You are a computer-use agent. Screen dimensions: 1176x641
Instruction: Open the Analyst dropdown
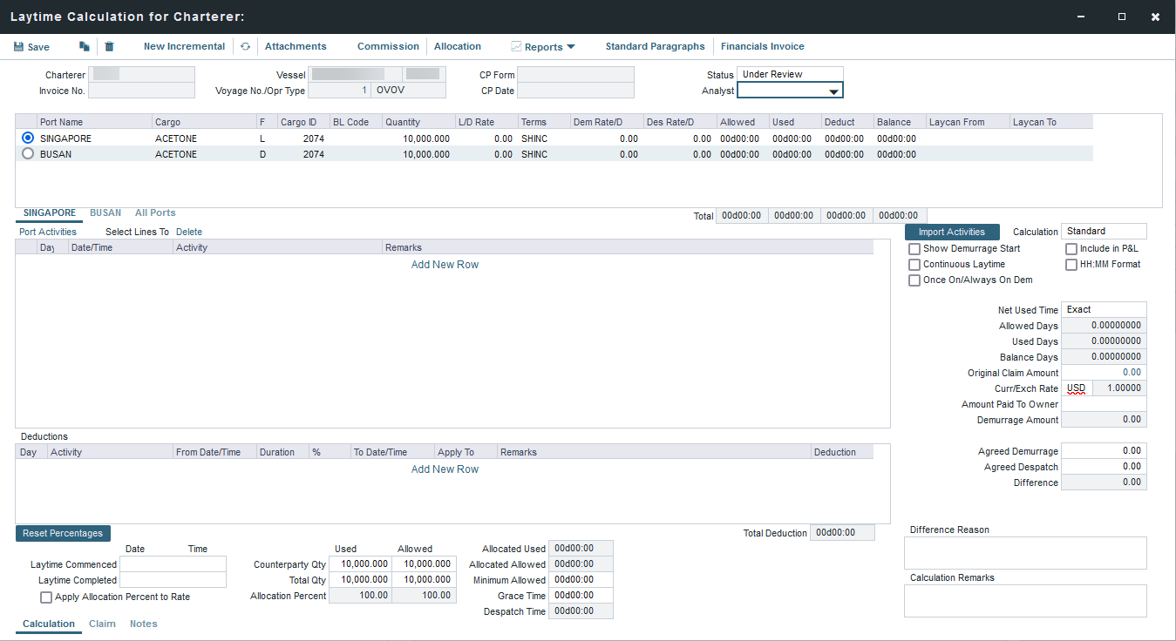tap(833, 91)
